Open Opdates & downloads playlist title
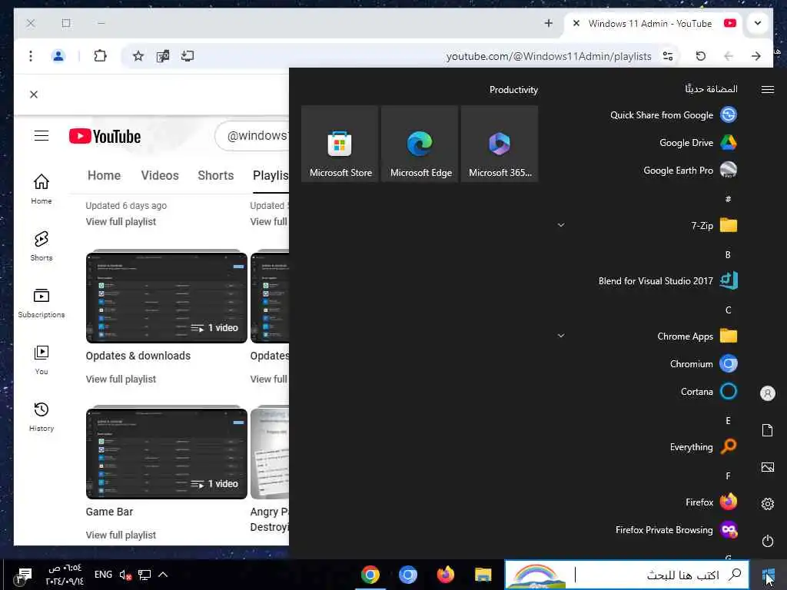 pos(138,356)
